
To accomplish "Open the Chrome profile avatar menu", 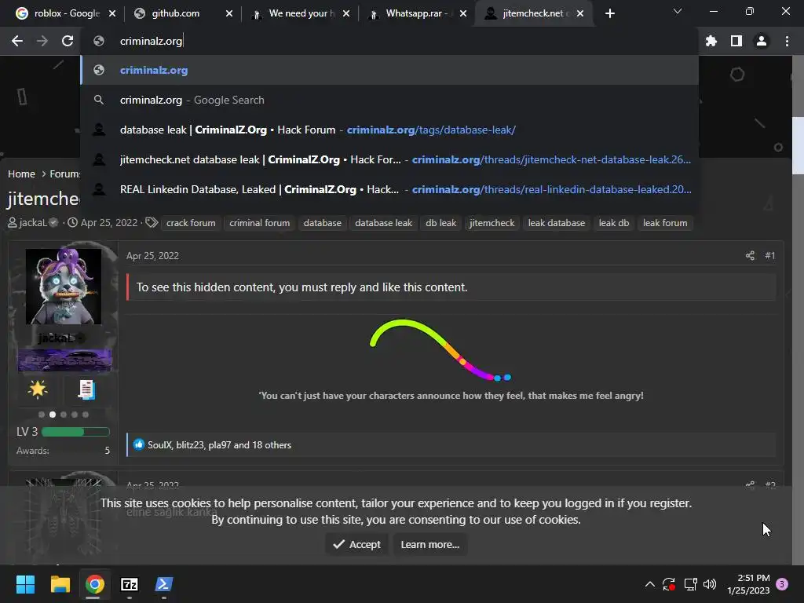I will tap(762, 41).
